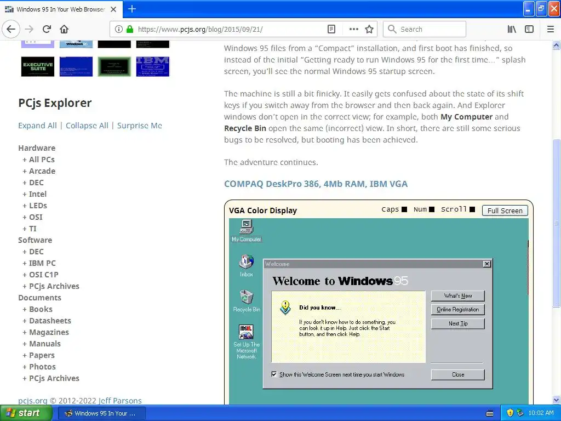The width and height of the screenshot is (561, 421).
Task: Click the Online Registration button
Action: tap(457, 309)
